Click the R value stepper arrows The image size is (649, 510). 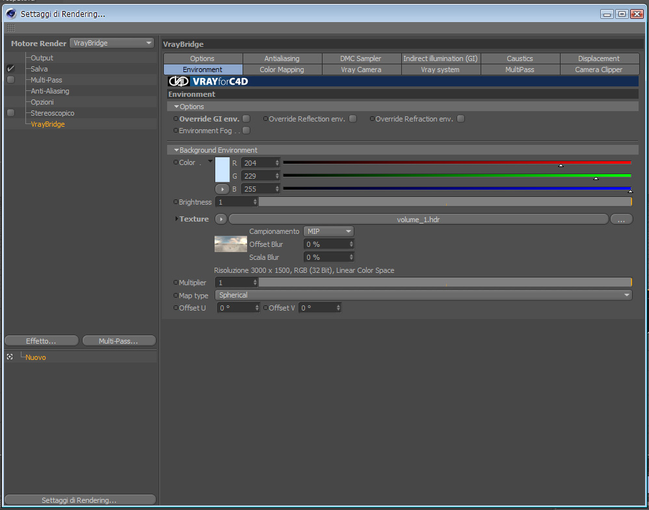point(277,163)
